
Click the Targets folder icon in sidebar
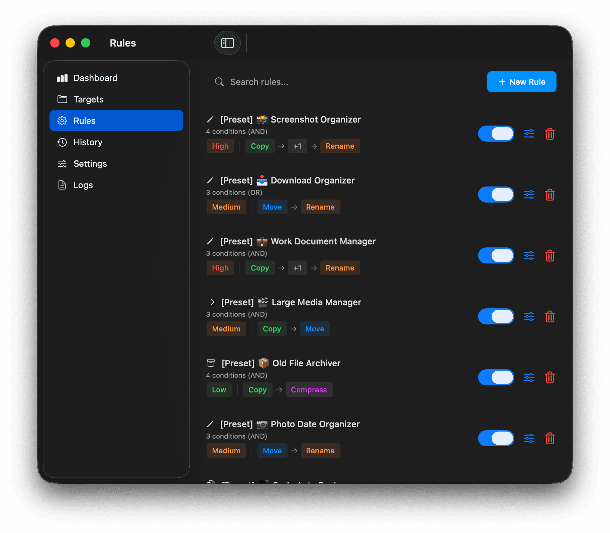pyautogui.click(x=62, y=99)
